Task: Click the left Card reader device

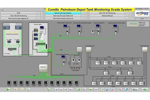Action: [73, 60]
